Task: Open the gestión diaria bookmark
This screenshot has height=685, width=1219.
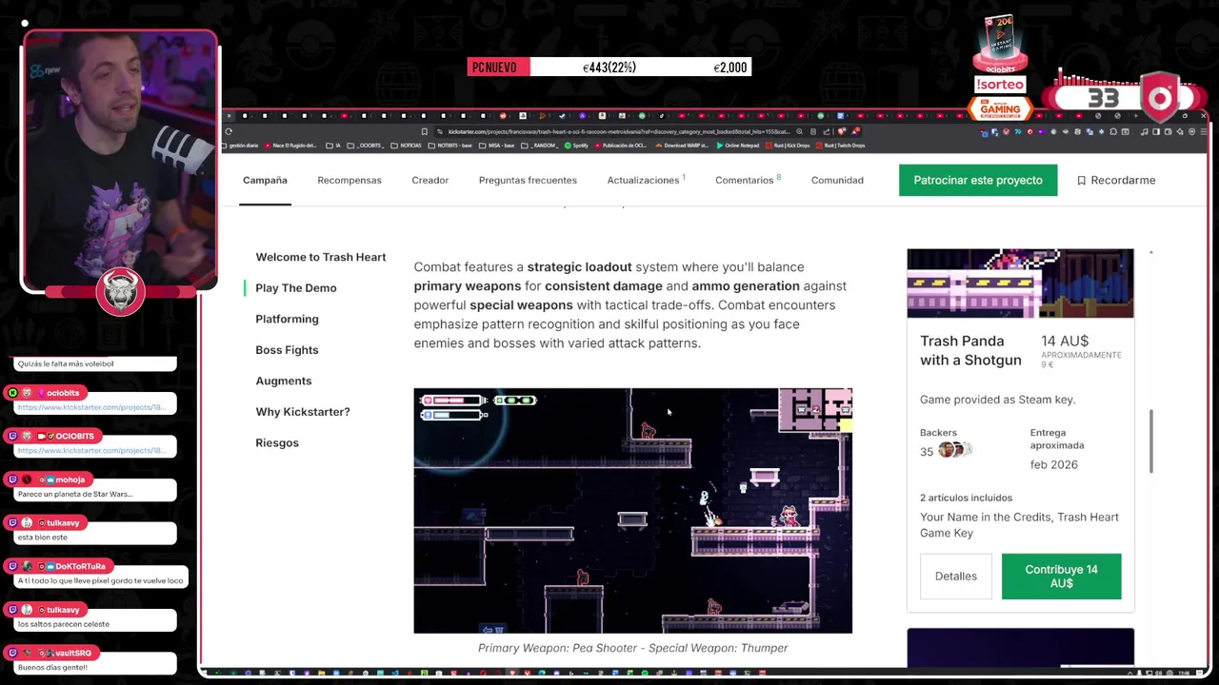Action: pos(241,146)
